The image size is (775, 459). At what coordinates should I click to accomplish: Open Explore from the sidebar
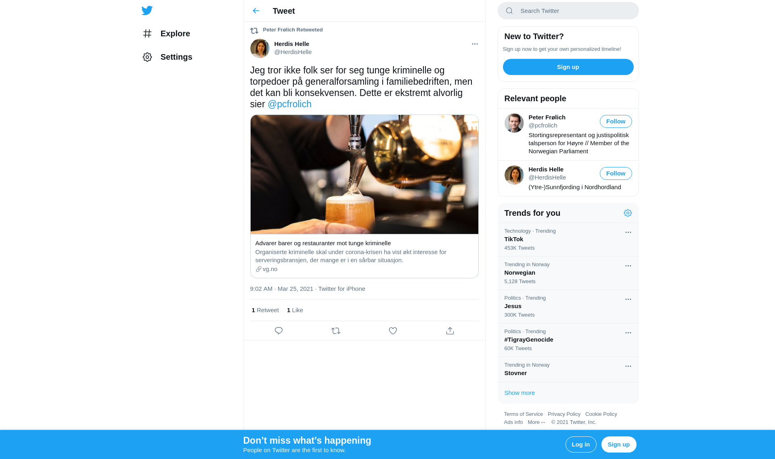point(166,33)
